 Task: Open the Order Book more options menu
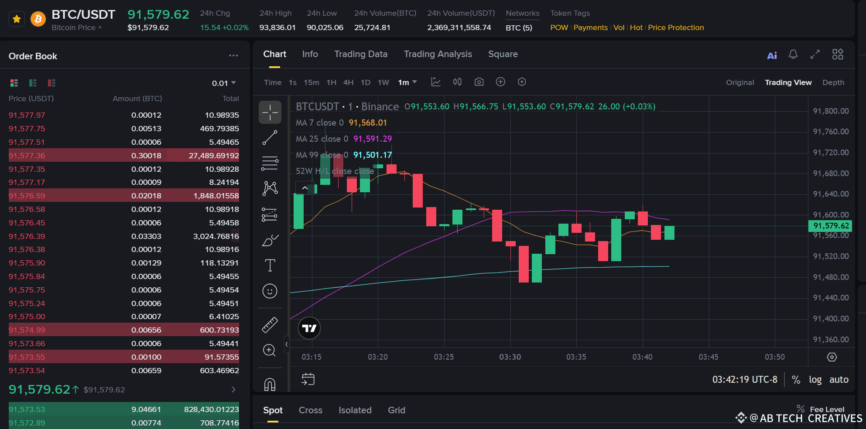click(x=233, y=56)
